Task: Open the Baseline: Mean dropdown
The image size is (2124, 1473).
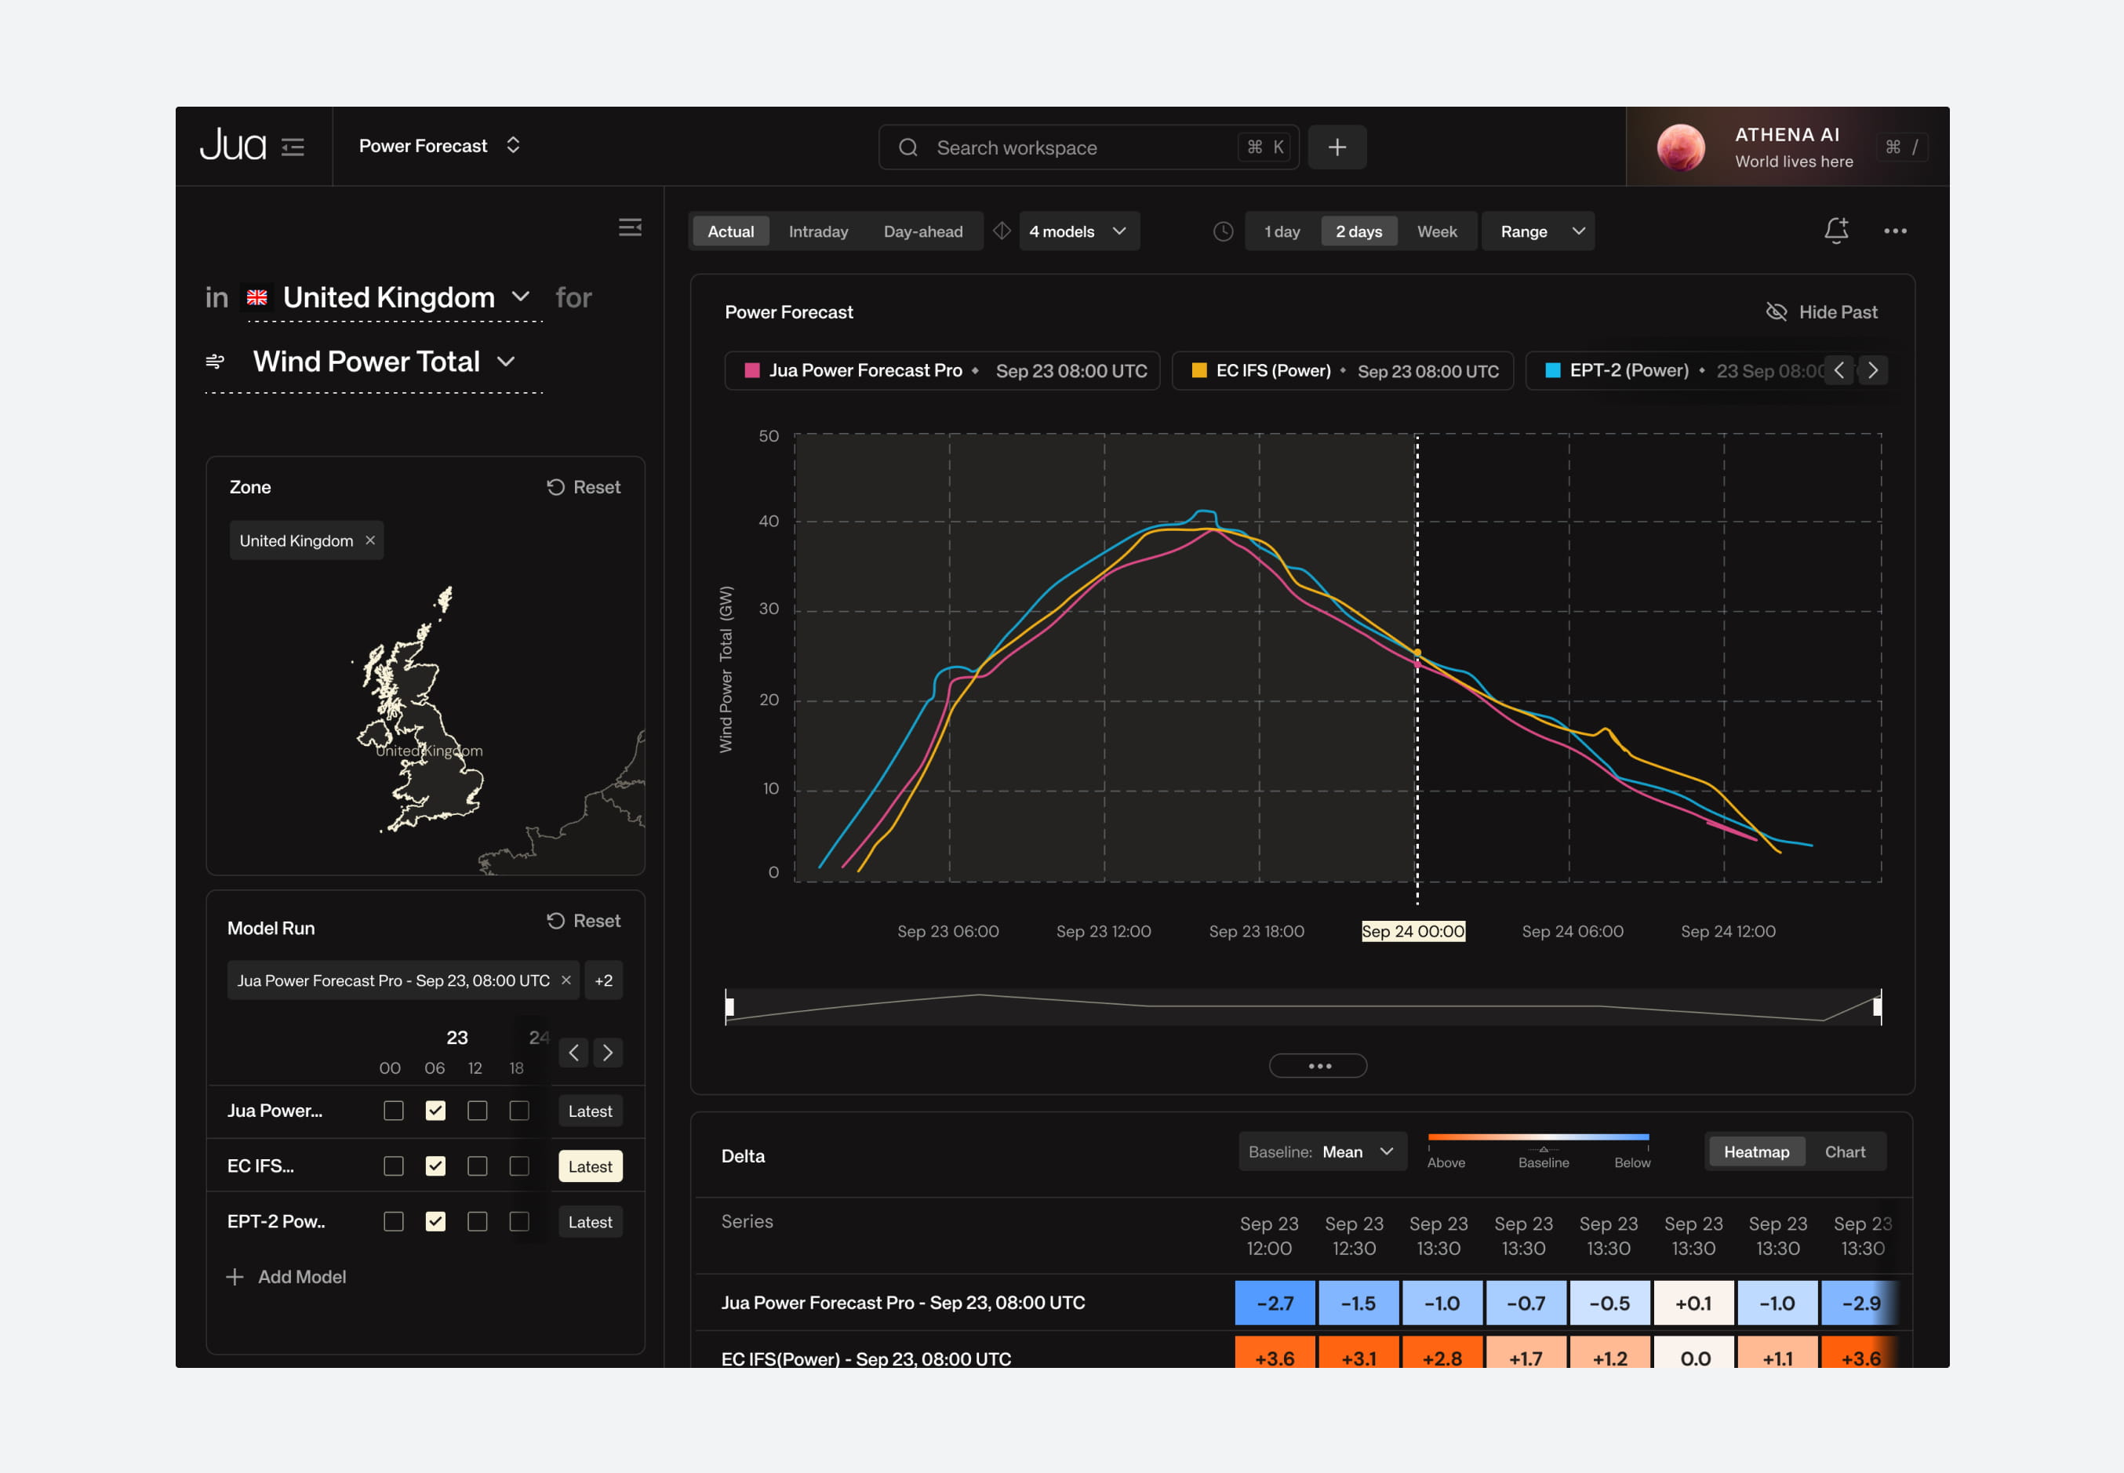Action: click(1322, 1152)
